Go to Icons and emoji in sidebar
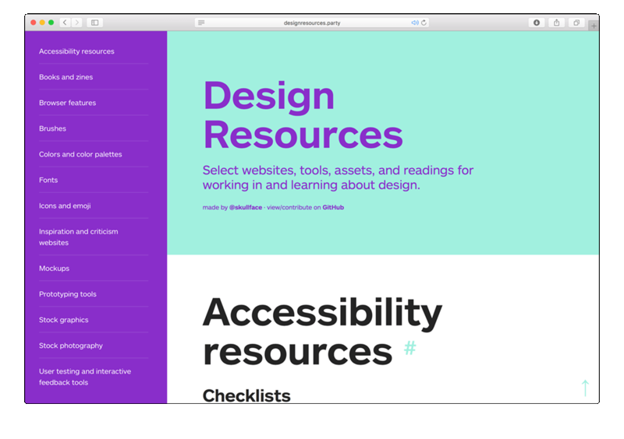 click(65, 205)
